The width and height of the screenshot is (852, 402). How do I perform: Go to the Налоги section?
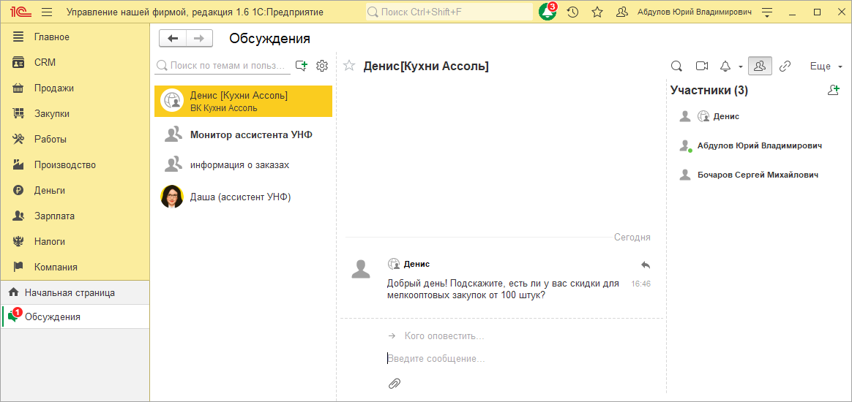[x=75, y=241]
